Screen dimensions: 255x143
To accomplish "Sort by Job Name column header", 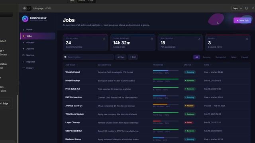I will pos(71,65).
